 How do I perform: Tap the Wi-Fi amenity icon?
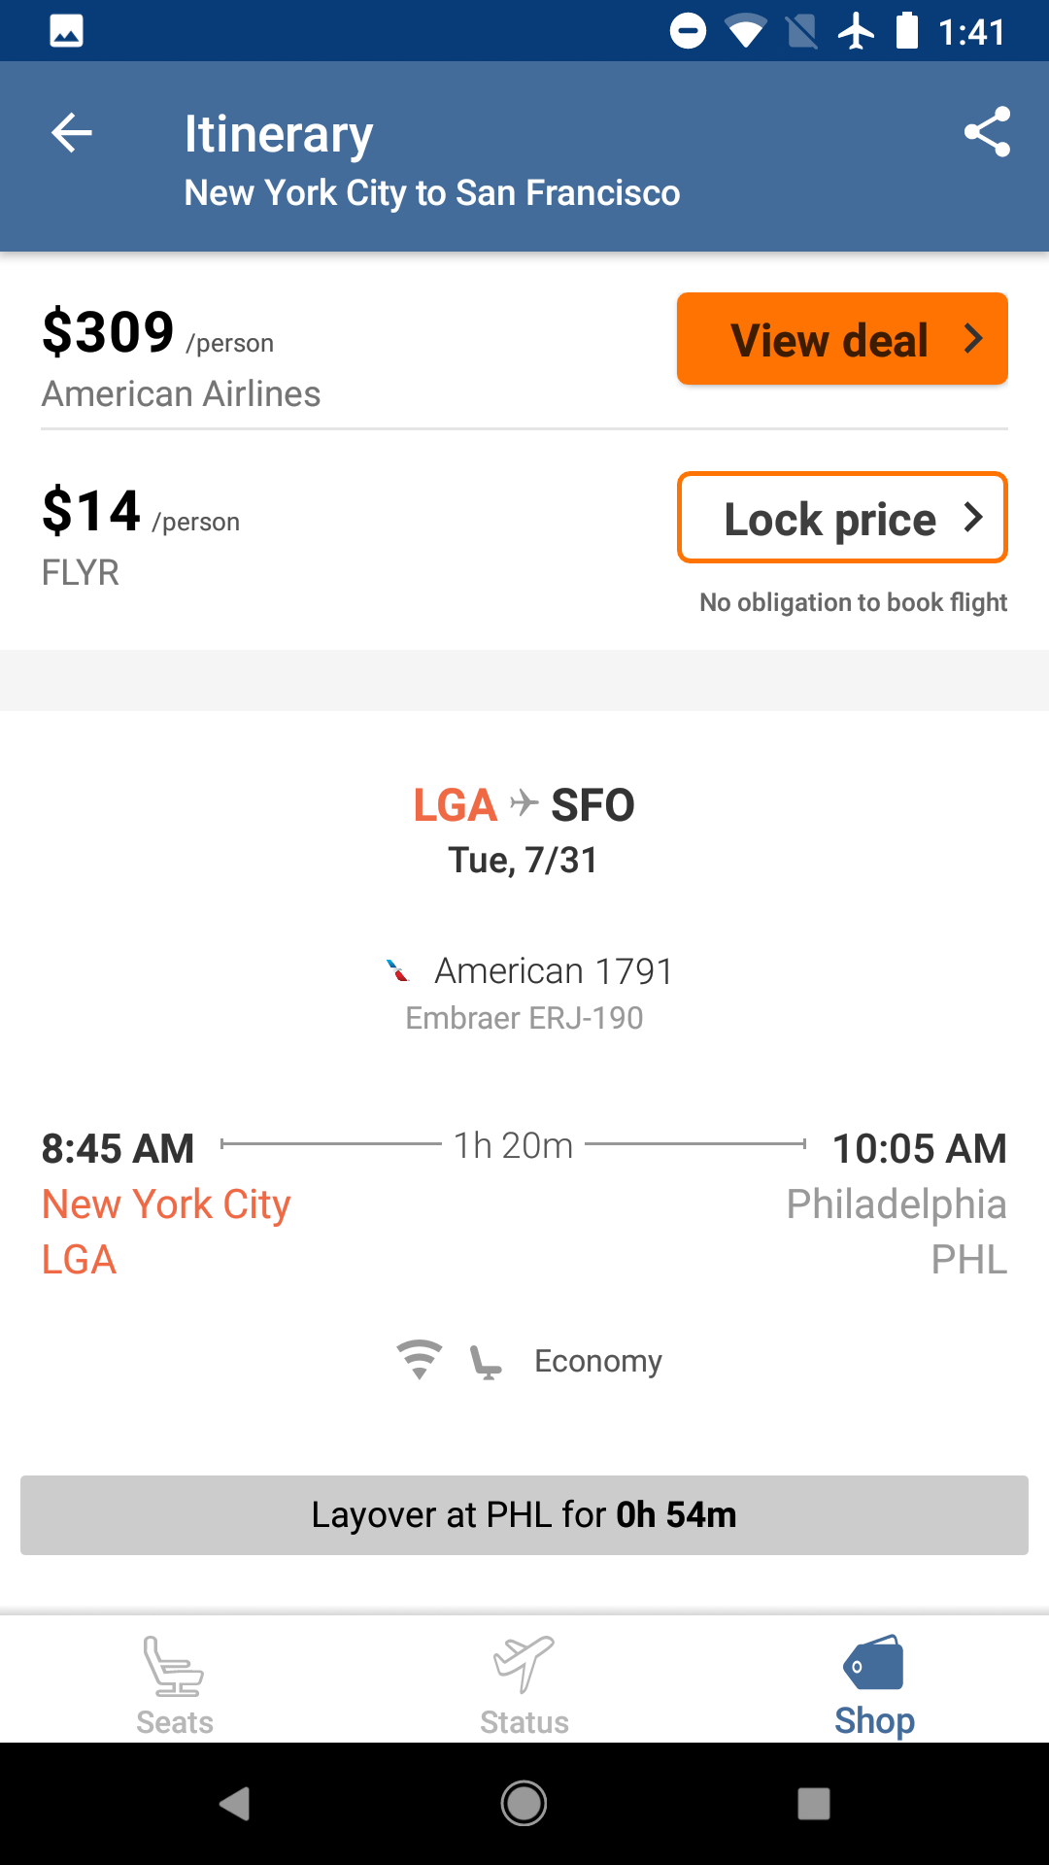point(420,1359)
